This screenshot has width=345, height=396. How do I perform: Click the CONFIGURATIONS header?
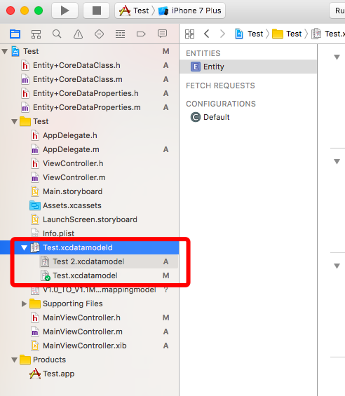point(221,104)
